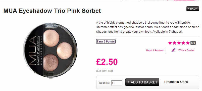This screenshot has height=91, width=202.
Task: Focus the Quantity input field
Action: [x=117, y=83]
